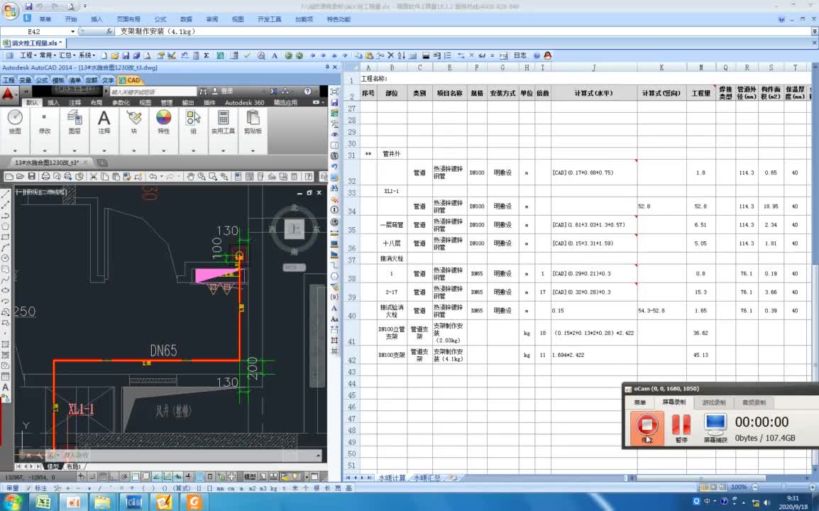The image size is (819, 511).
Task: Select the 消火栓工程量.xls workbook tab
Action: click(33, 43)
